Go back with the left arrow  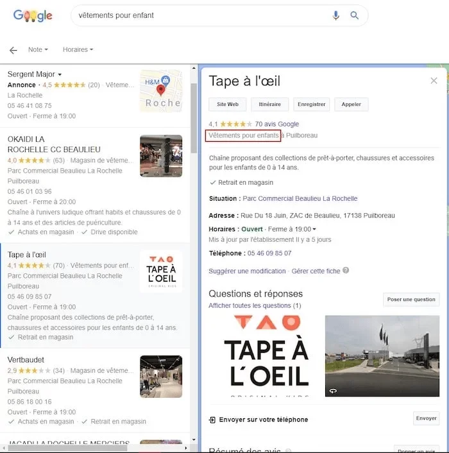(13, 50)
